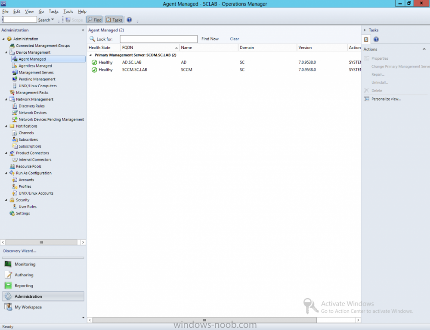Collapse the Product Connectors tree node

pyautogui.click(x=6, y=153)
